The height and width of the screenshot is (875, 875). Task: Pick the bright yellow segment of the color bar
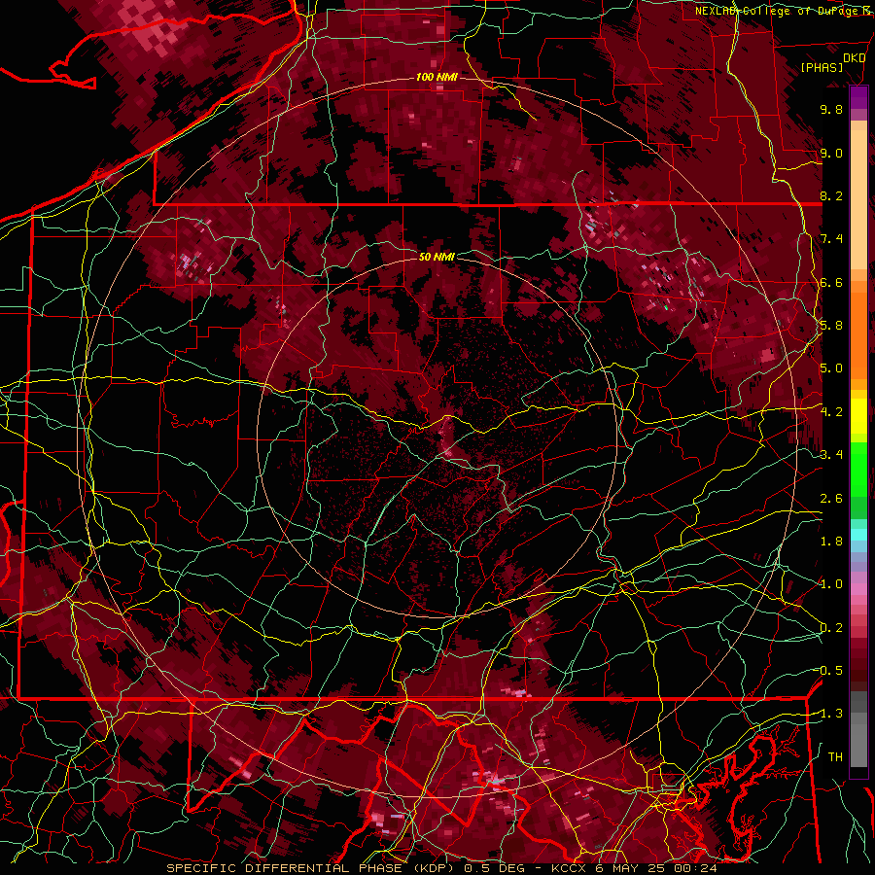click(858, 416)
